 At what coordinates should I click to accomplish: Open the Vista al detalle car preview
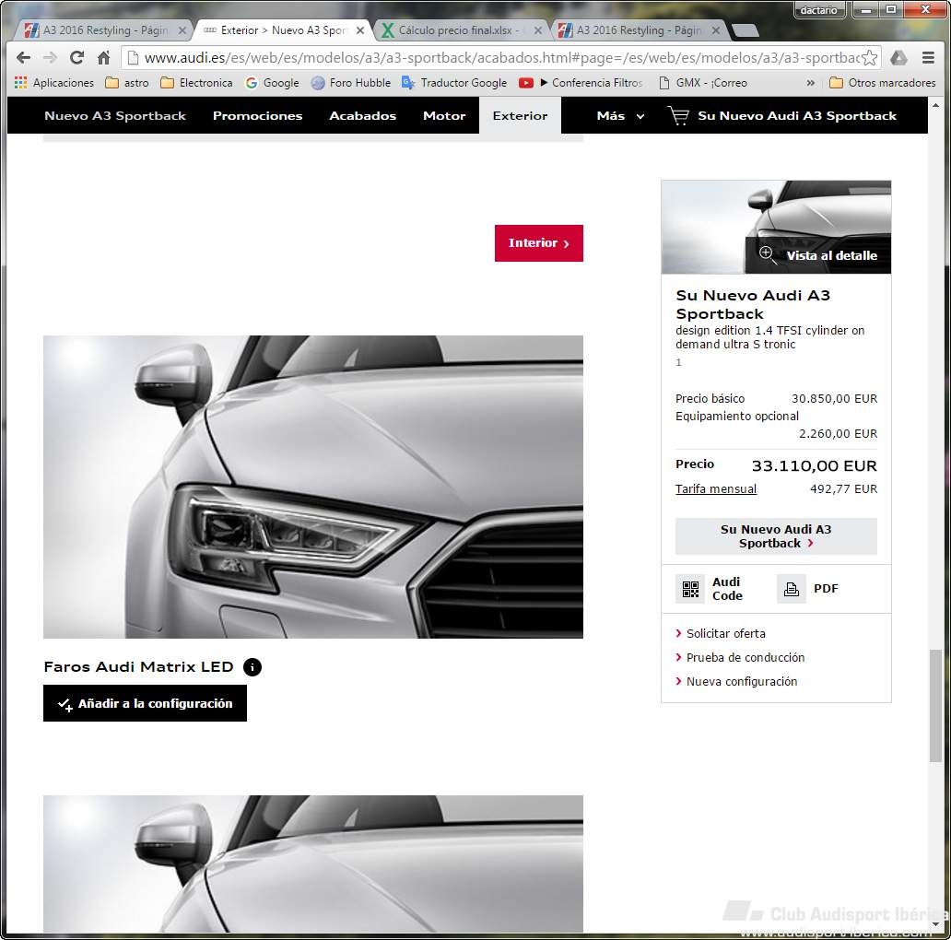point(776,228)
